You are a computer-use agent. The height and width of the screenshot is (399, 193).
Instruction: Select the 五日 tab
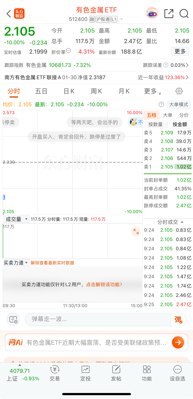[41, 91]
